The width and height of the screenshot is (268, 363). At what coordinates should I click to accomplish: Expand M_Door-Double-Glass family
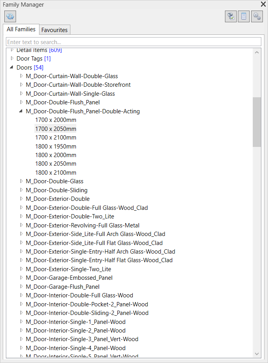[x=22, y=181]
